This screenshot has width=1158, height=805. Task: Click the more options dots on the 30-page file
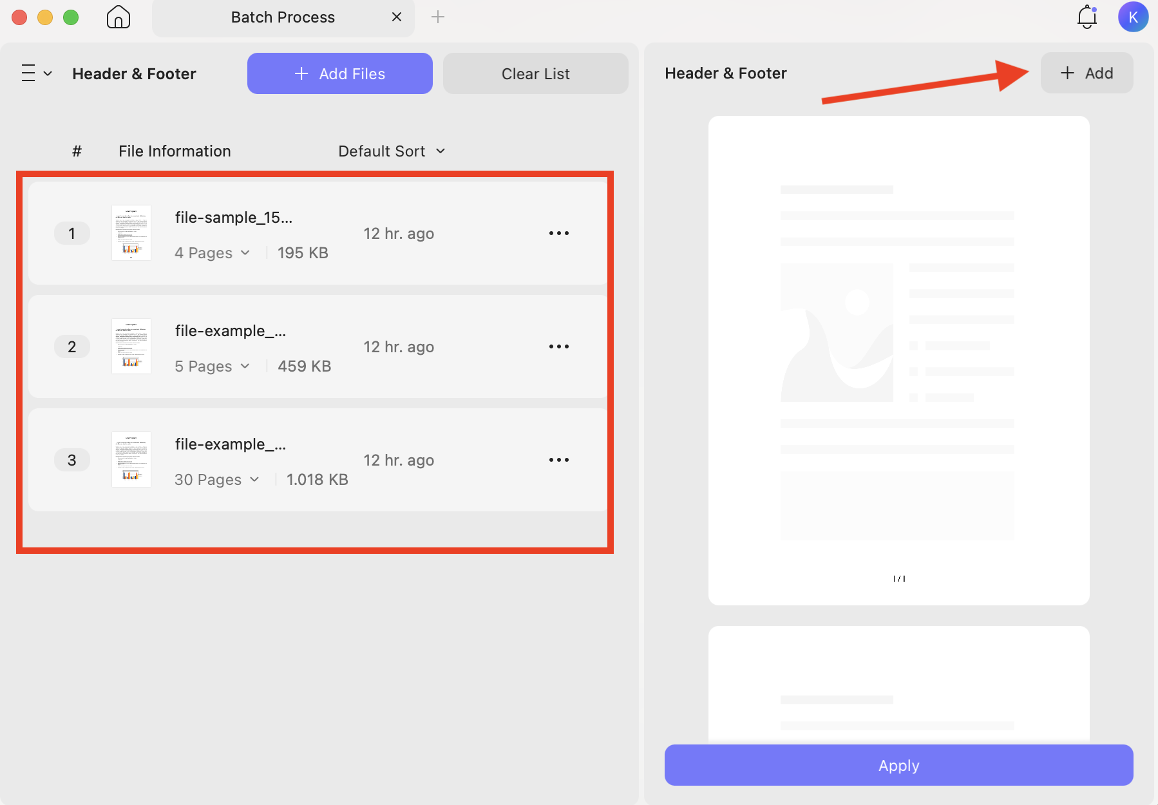click(x=559, y=460)
